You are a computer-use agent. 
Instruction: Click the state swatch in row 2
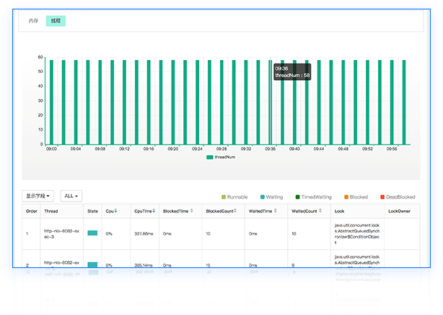pyautogui.click(x=92, y=264)
